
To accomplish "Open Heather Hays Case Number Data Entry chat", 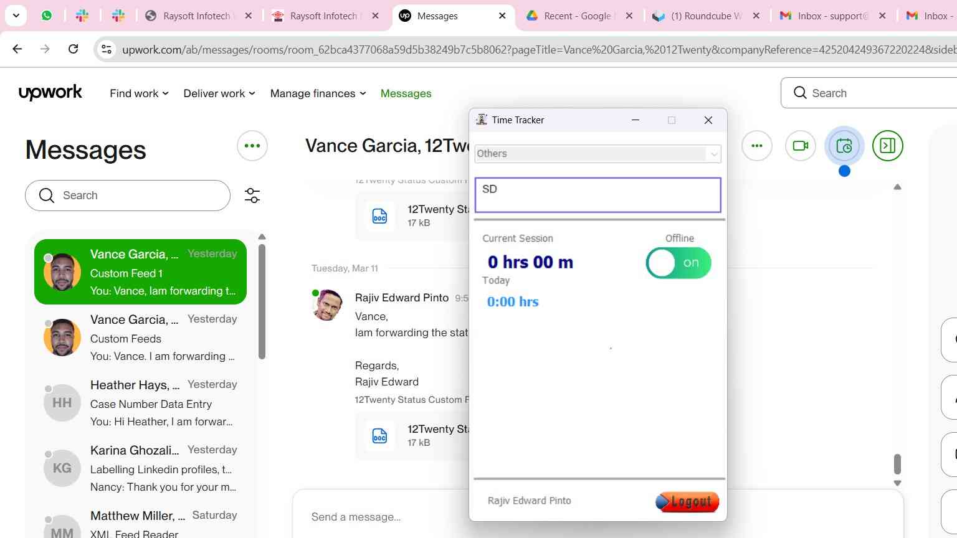I will [x=140, y=403].
